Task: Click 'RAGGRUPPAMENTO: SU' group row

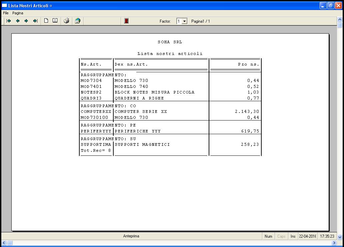Action: 108,139
